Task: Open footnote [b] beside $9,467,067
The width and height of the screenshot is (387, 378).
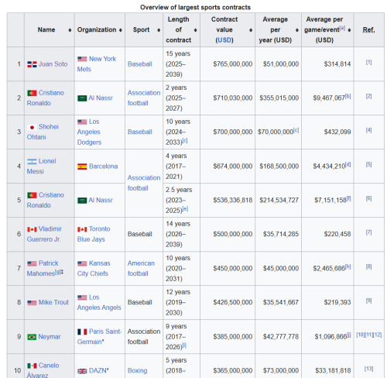Action: pyautogui.click(x=348, y=96)
